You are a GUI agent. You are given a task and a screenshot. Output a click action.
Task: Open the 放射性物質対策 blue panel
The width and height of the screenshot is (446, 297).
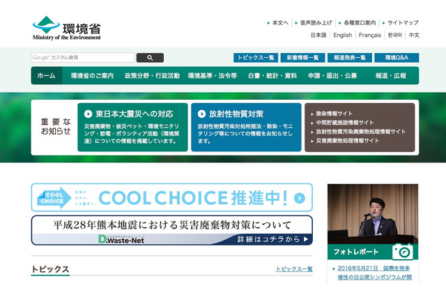246,127
